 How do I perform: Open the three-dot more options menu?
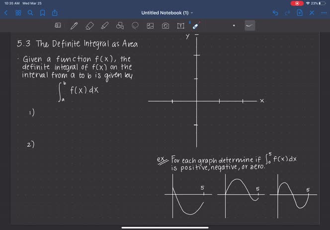tap(324, 12)
